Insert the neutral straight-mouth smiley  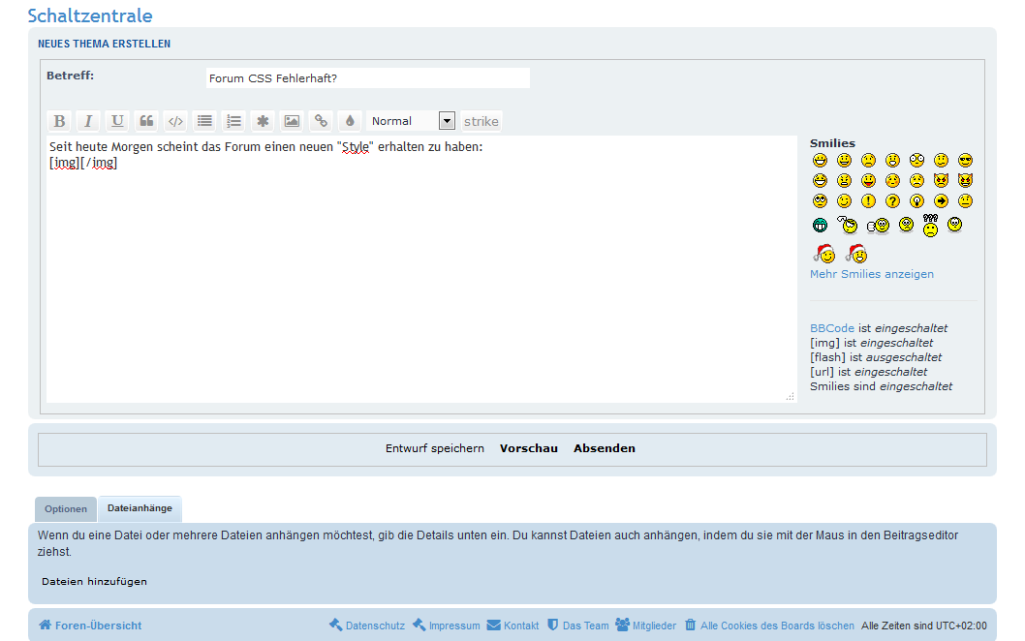tap(965, 200)
